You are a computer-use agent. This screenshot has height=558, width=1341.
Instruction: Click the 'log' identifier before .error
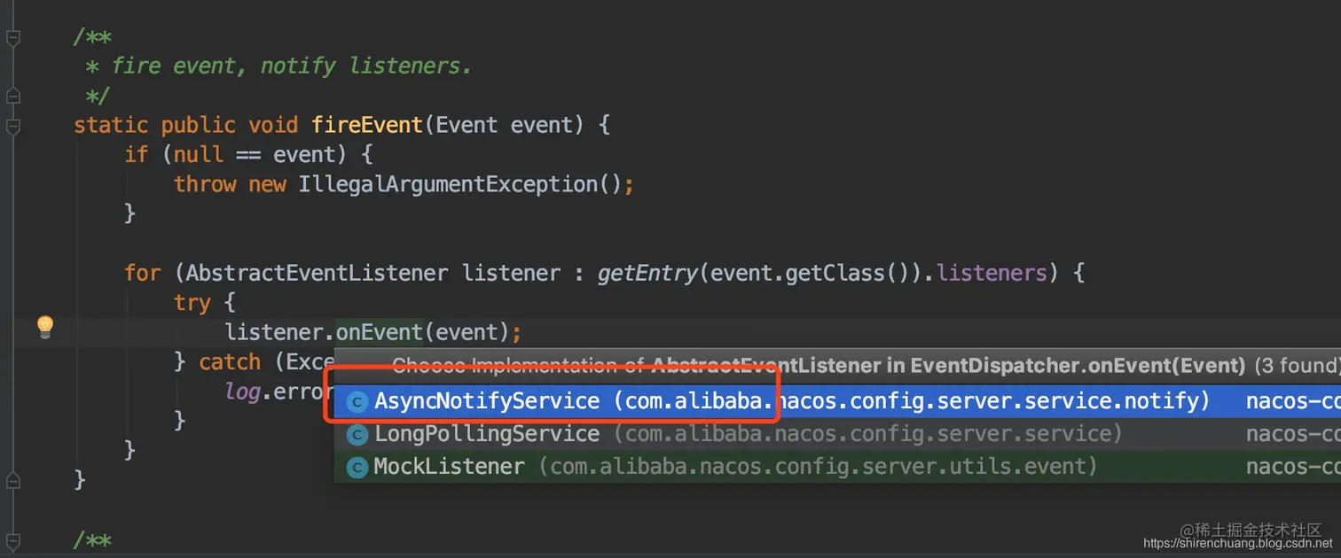coord(242,391)
